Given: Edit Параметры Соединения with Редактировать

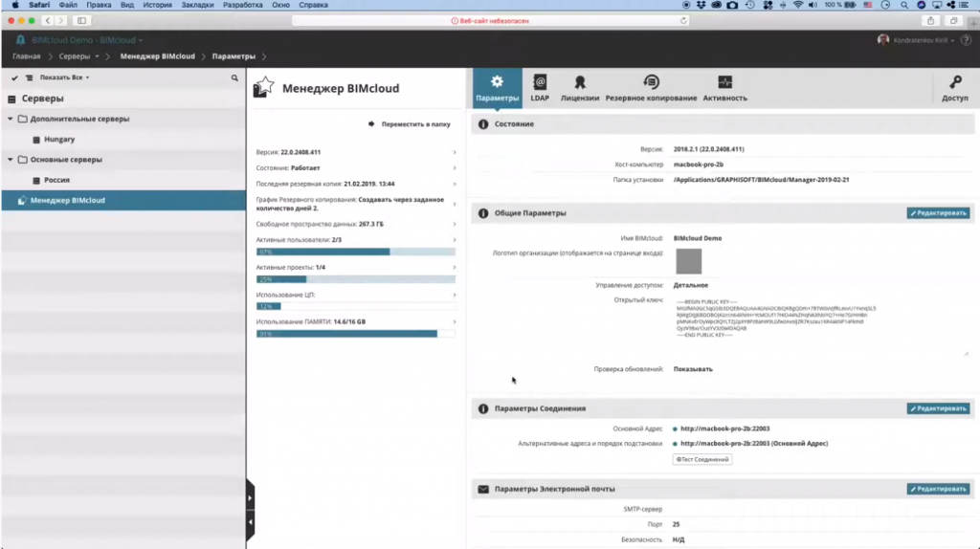Looking at the screenshot, I should tap(938, 408).
